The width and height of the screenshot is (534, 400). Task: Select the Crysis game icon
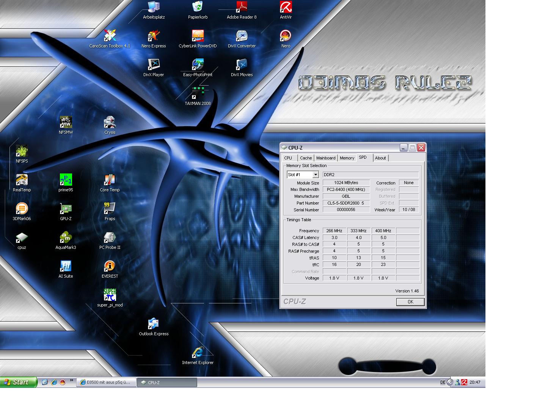[x=110, y=125]
